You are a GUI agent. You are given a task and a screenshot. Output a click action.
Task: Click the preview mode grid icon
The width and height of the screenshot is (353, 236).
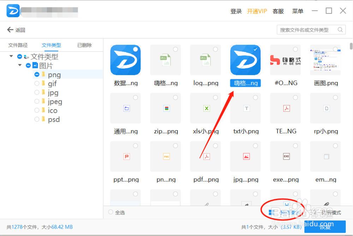click(271, 212)
